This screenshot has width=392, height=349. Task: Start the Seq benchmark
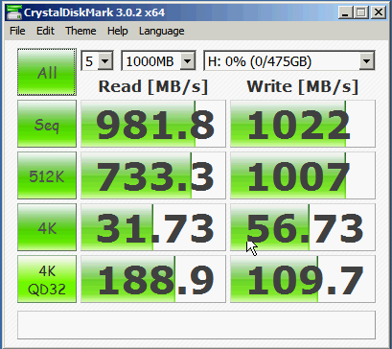(47, 124)
